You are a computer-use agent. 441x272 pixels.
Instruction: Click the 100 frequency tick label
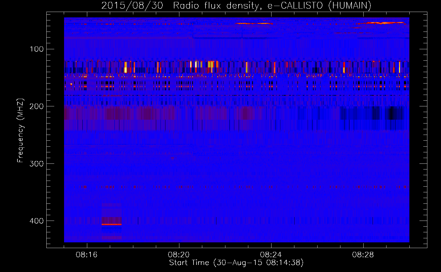(37, 49)
